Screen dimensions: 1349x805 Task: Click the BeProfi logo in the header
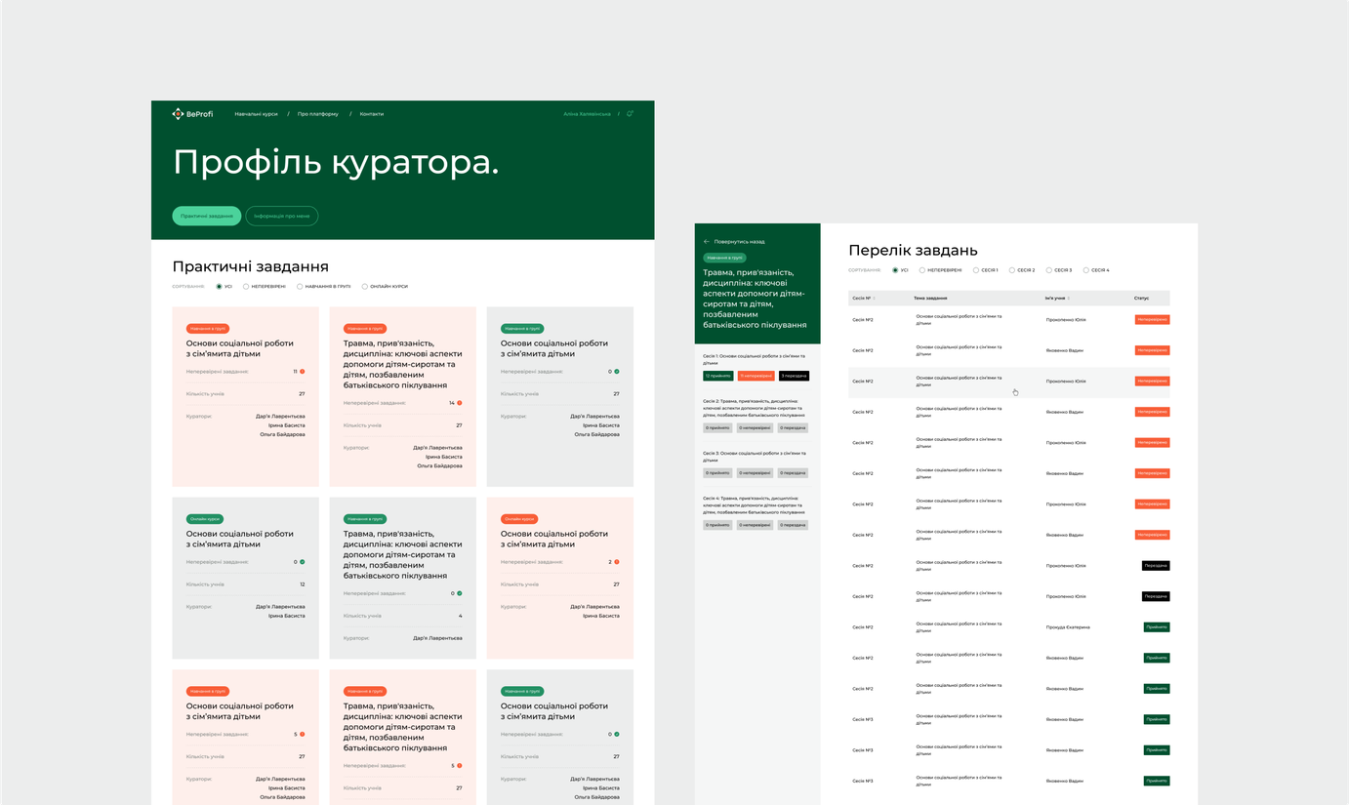tap(192, 114)
